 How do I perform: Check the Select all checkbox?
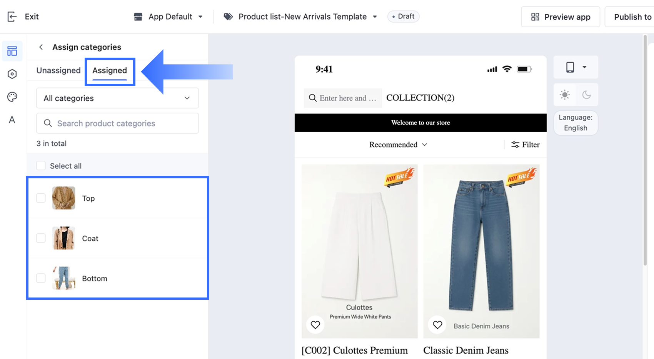coord(41,166)
